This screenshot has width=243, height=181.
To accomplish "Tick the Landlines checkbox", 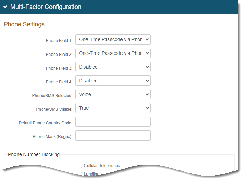I will (x=80, y=174).
